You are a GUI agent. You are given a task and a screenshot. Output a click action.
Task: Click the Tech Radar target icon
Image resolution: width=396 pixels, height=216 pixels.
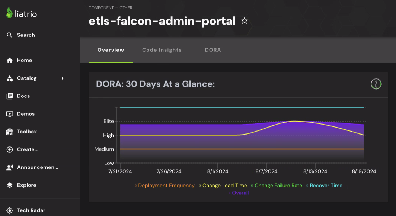click(10, 210)
